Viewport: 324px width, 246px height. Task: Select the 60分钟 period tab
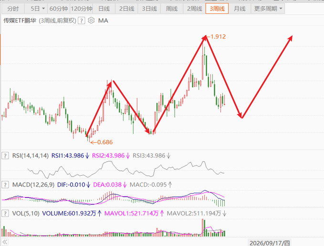59,9
